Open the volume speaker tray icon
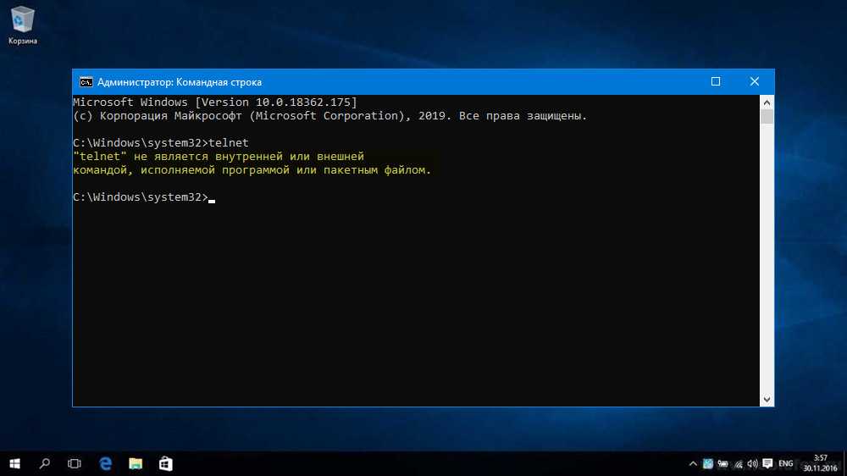This screenshot has height=476, width=847. 752,464
